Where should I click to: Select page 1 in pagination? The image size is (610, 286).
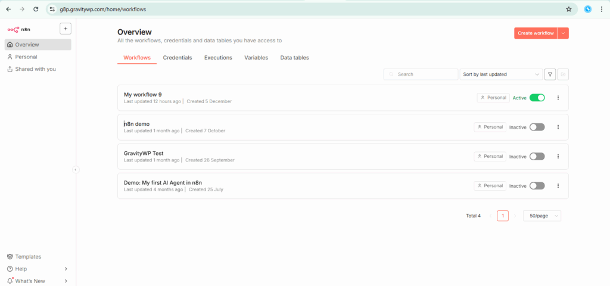(503, 216)
